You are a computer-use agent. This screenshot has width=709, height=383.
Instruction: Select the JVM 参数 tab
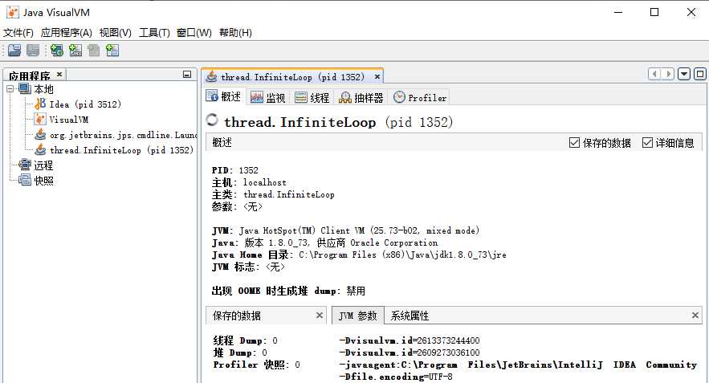point(357,316)
